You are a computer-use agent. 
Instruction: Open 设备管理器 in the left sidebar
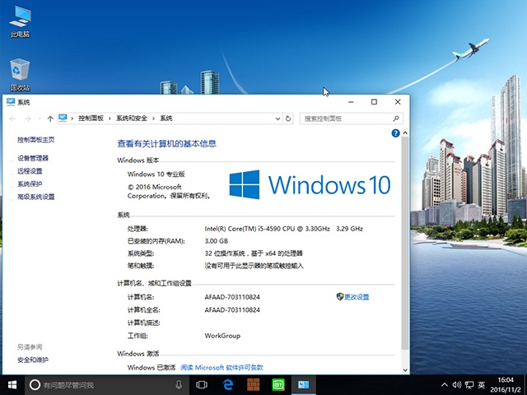[33, 158]
